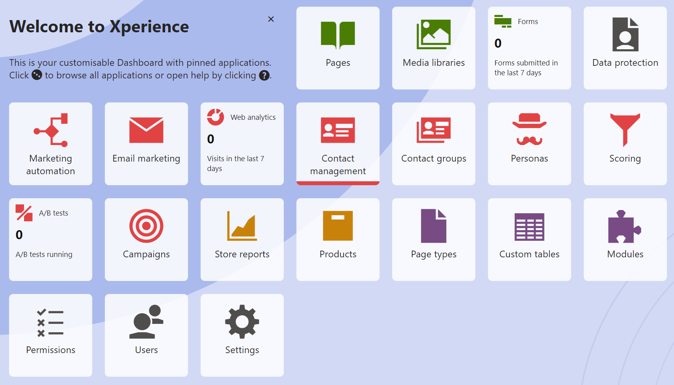
Task: Click the Media libraries label
Action: pyautogui.click(x=434, y=63)
